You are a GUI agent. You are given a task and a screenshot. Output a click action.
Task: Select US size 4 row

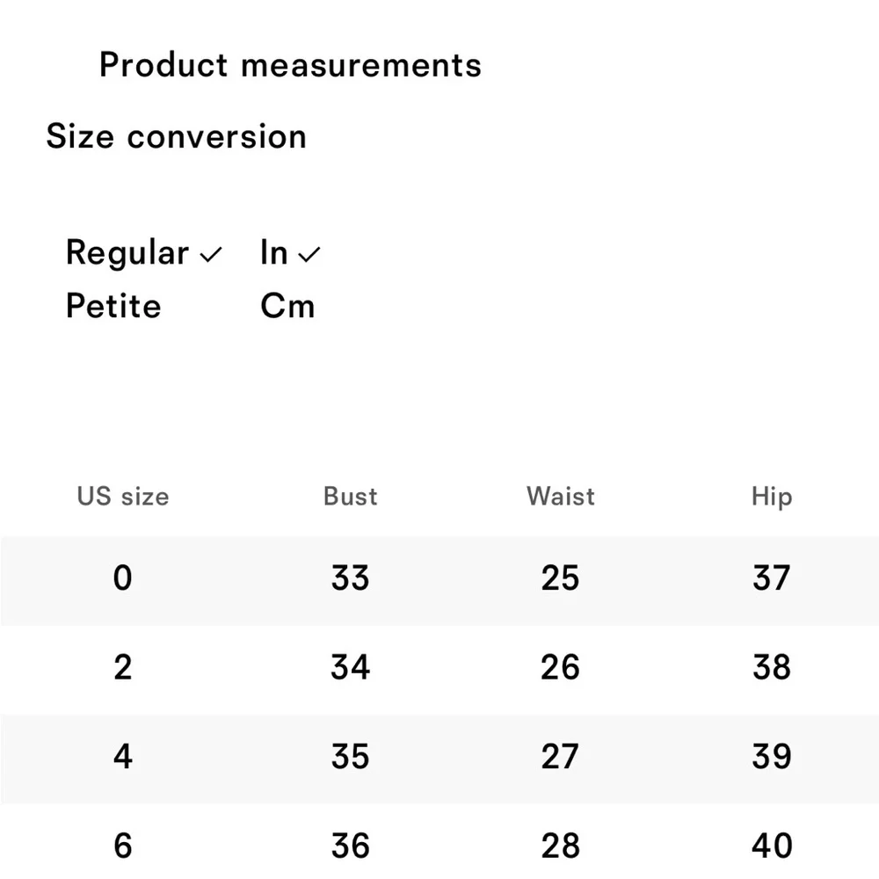122,757
